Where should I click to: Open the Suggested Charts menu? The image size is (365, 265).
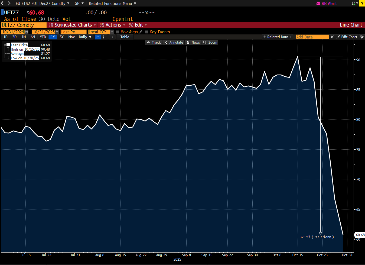click(72, 25)
